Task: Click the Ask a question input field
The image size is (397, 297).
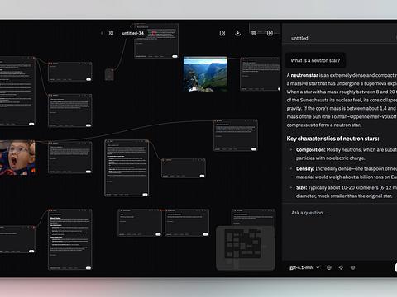Action: pos(339,213)
